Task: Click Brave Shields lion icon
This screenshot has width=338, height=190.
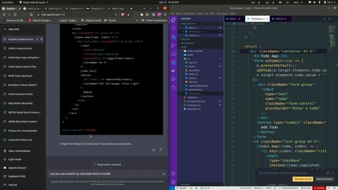Action: pos(123,14)
